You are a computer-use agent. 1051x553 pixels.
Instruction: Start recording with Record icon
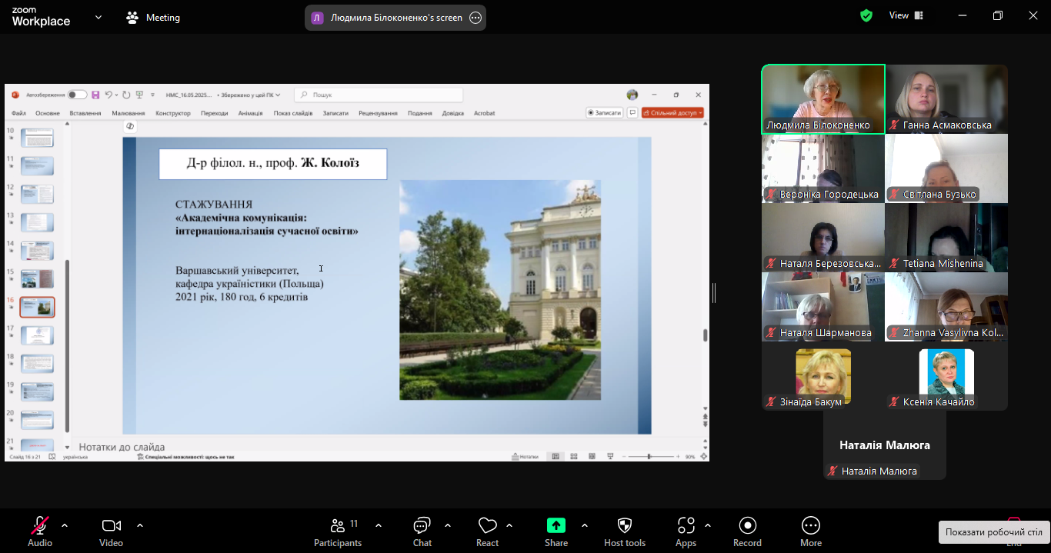click(747, 526)
